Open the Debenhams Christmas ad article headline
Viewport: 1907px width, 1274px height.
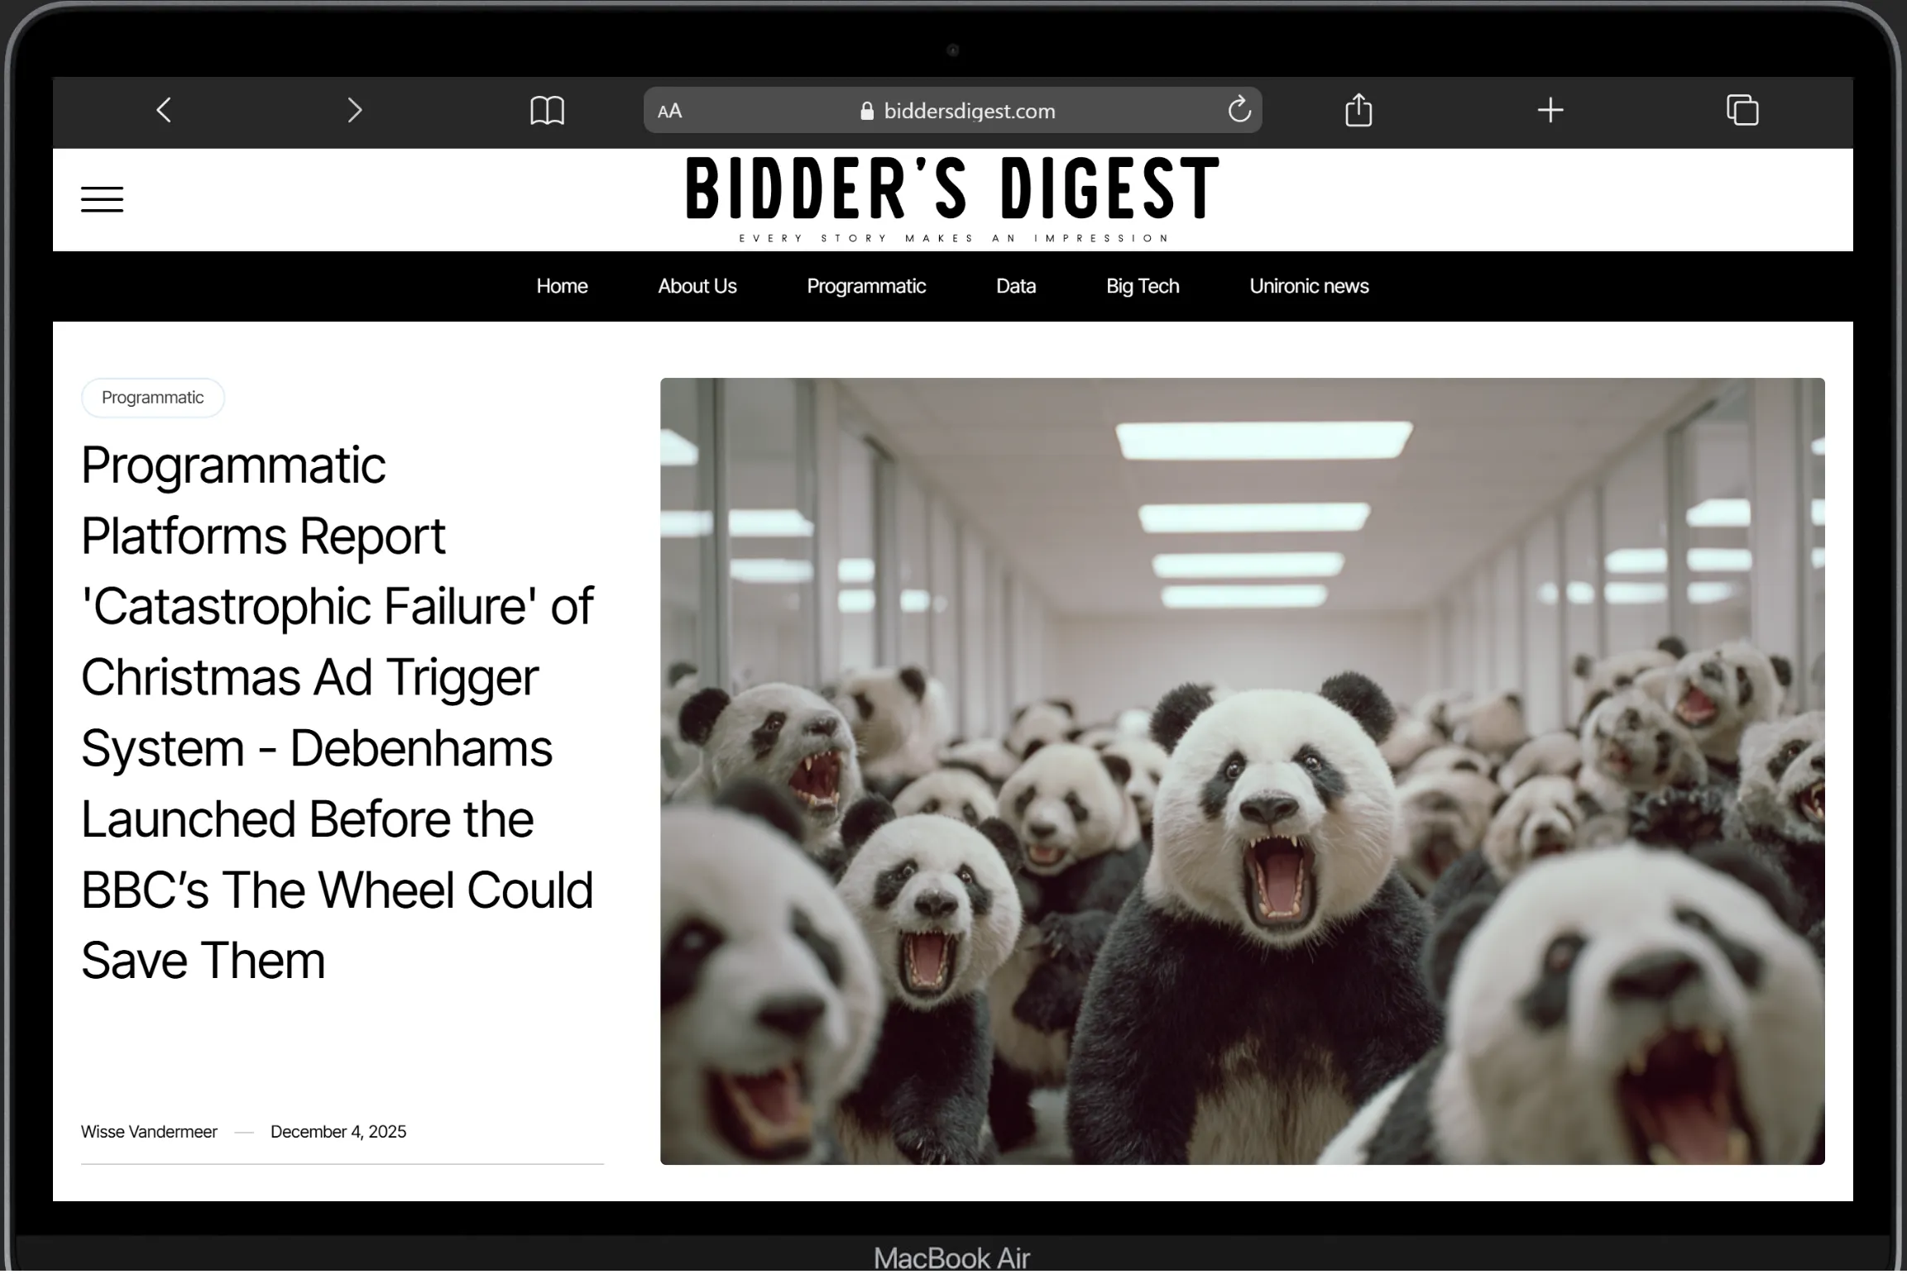tap(337, 711)
